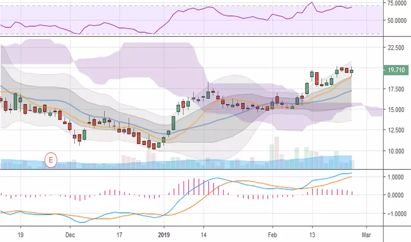
Task: Click the 10.000 price axis label
Action: (x=396, y=151)
